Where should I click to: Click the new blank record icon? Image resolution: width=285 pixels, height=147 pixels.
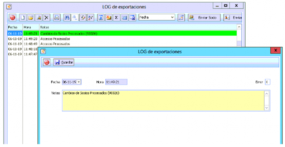(x=23, y=17)
